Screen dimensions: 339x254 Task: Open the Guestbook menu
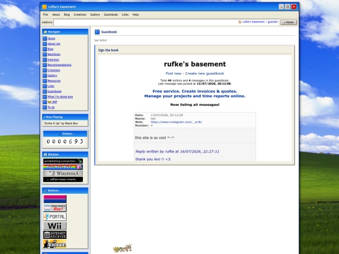pos(111,14)
